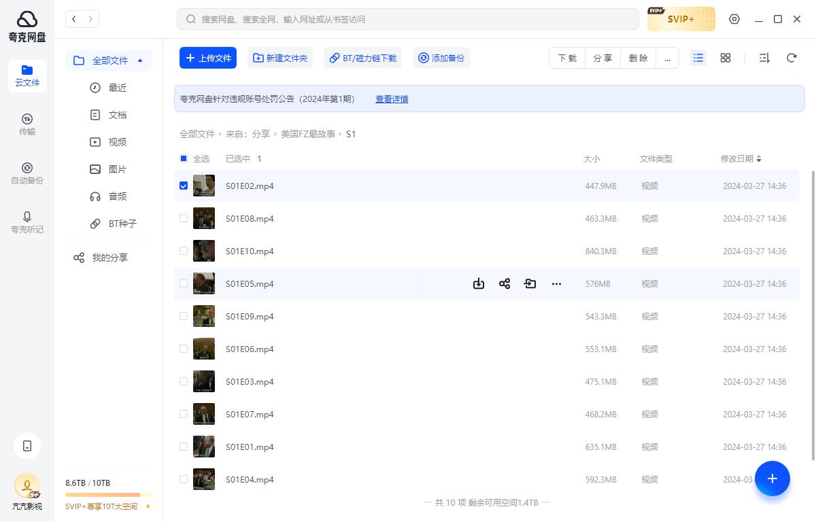This screenshot has height=522, width=816.
Task: Open the 传输 transfers panel
Action: [27, 124]
